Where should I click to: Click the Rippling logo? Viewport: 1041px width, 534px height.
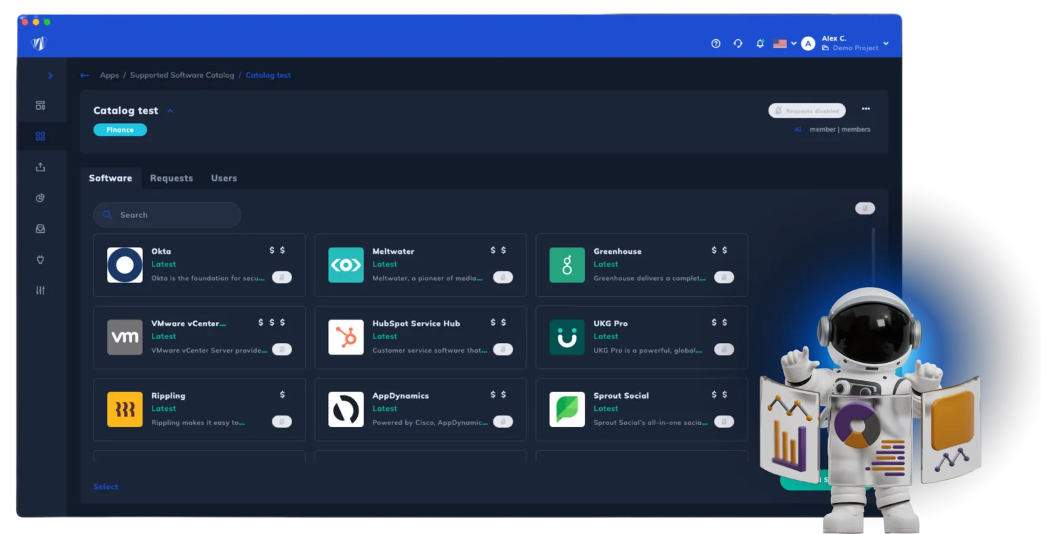pos(125,409)
